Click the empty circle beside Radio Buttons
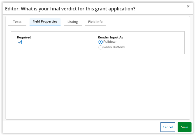The image size is (195, 135). [x=101, y=47]
